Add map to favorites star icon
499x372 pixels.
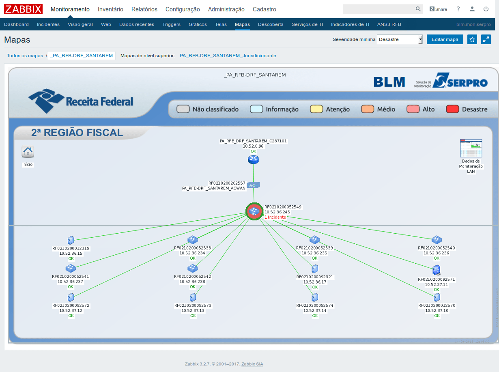tap(472, 39)
